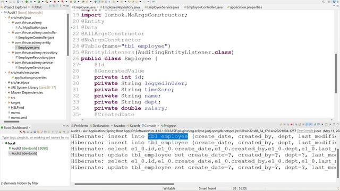Viewport: 340px width, 191px height.
Task: Open the Javadoc tab
Action: pos(120,126)
